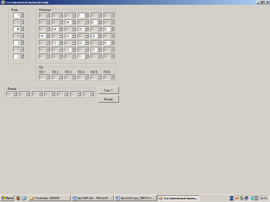The width and height of the screenshot is (270, 202).
Task: Switch to the Ульяновы -080605 folder window
Action: pyautogui.click(x=49, y=198)
